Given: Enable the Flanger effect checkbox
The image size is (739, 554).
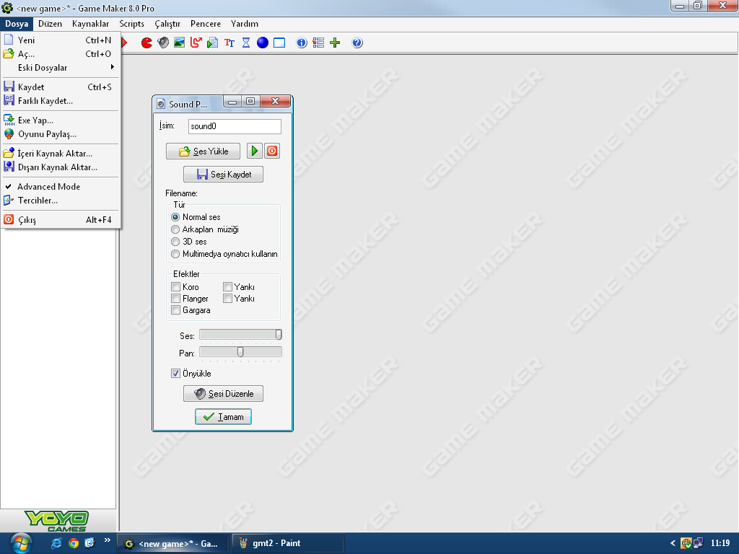Looking at the screenshot, I should point(176,299).
